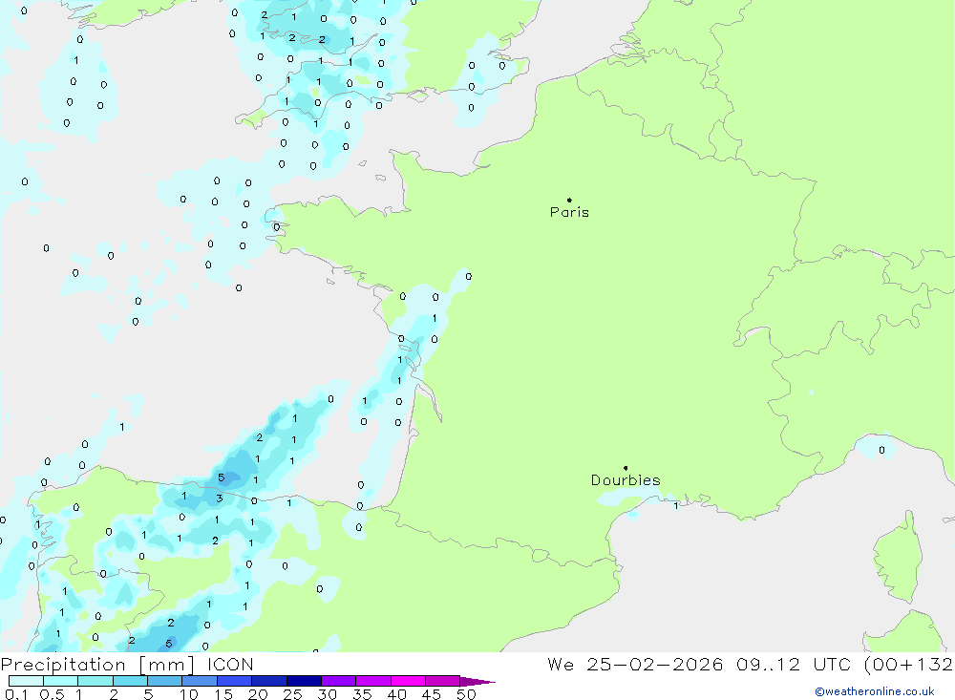Viewport: 955px width, 700px height.
Task: Pick the 10–15 mm legend color swatch
Action: click(200, 681)
